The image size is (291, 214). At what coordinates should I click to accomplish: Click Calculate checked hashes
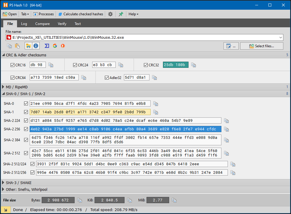coord(81,14)
